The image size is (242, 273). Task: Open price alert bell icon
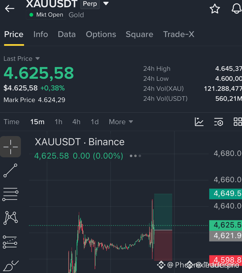[236, 8]
